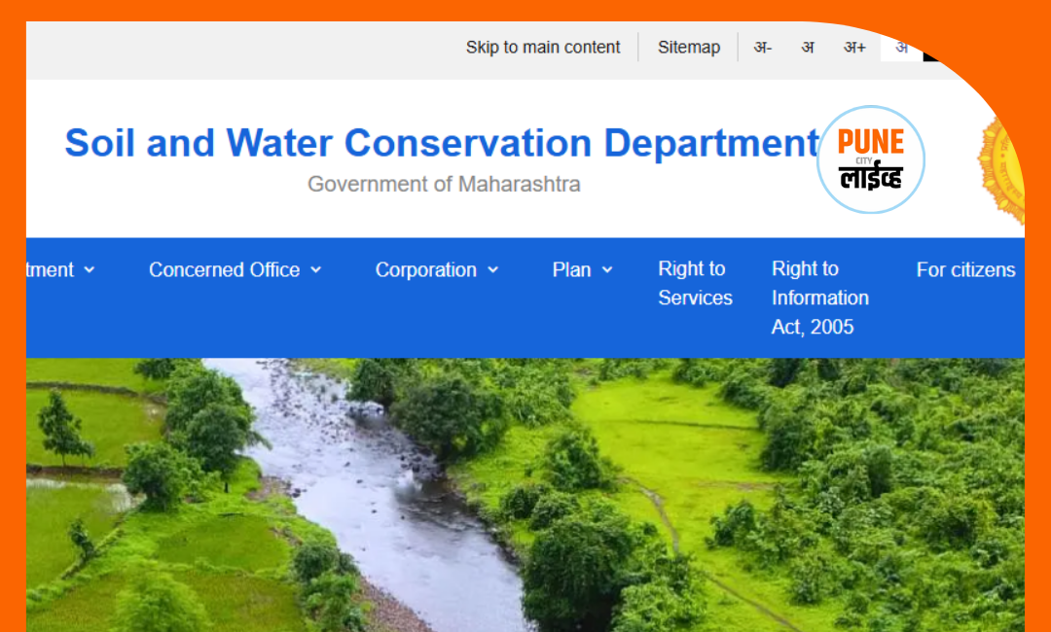Screen dimensions: 1051x632
Task: Click the Skip to main content link
Action: click(x=542, y=47)
